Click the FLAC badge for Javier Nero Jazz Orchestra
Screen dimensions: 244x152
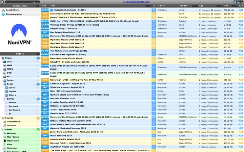coord(45,132)
